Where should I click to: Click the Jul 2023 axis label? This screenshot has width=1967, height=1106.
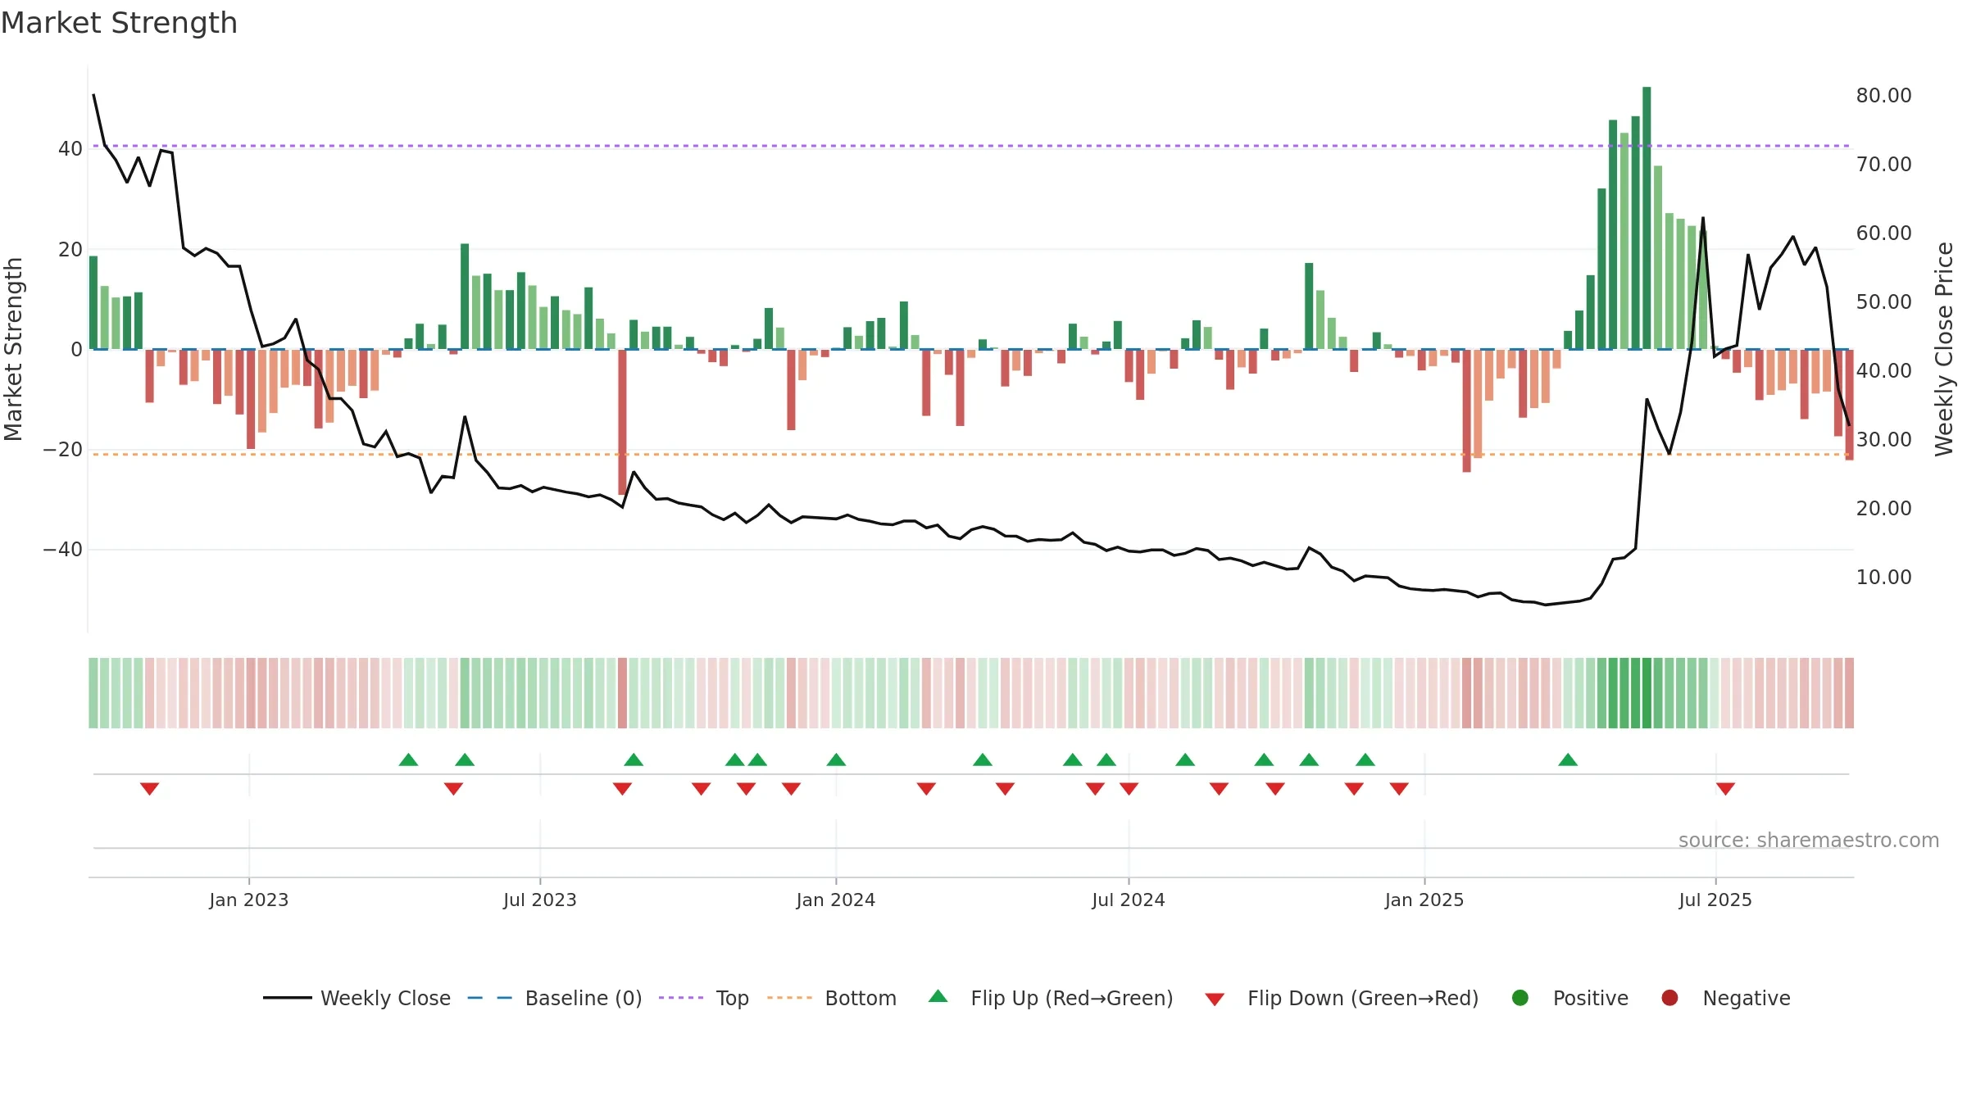pos(540,900)
